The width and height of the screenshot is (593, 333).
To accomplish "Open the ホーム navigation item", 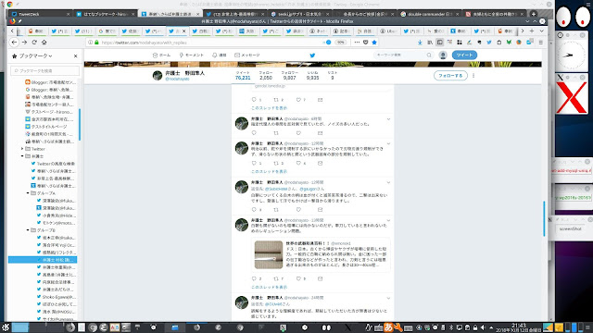I will click(x=162, y=55).
